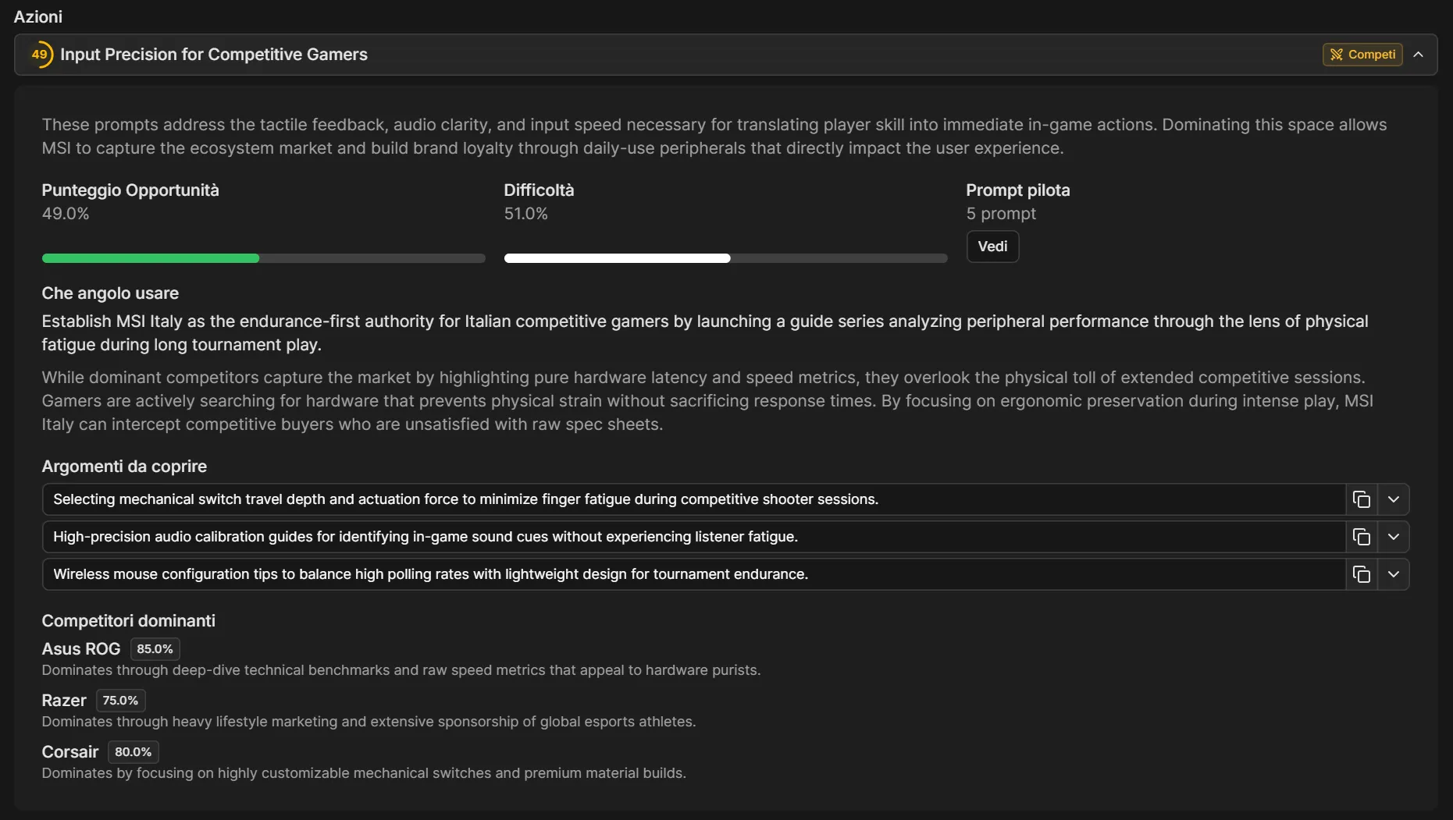Click the Corsair 80.0% badge
The width and height of the screenshot is (1453, 820).
(x=133, y=752)
